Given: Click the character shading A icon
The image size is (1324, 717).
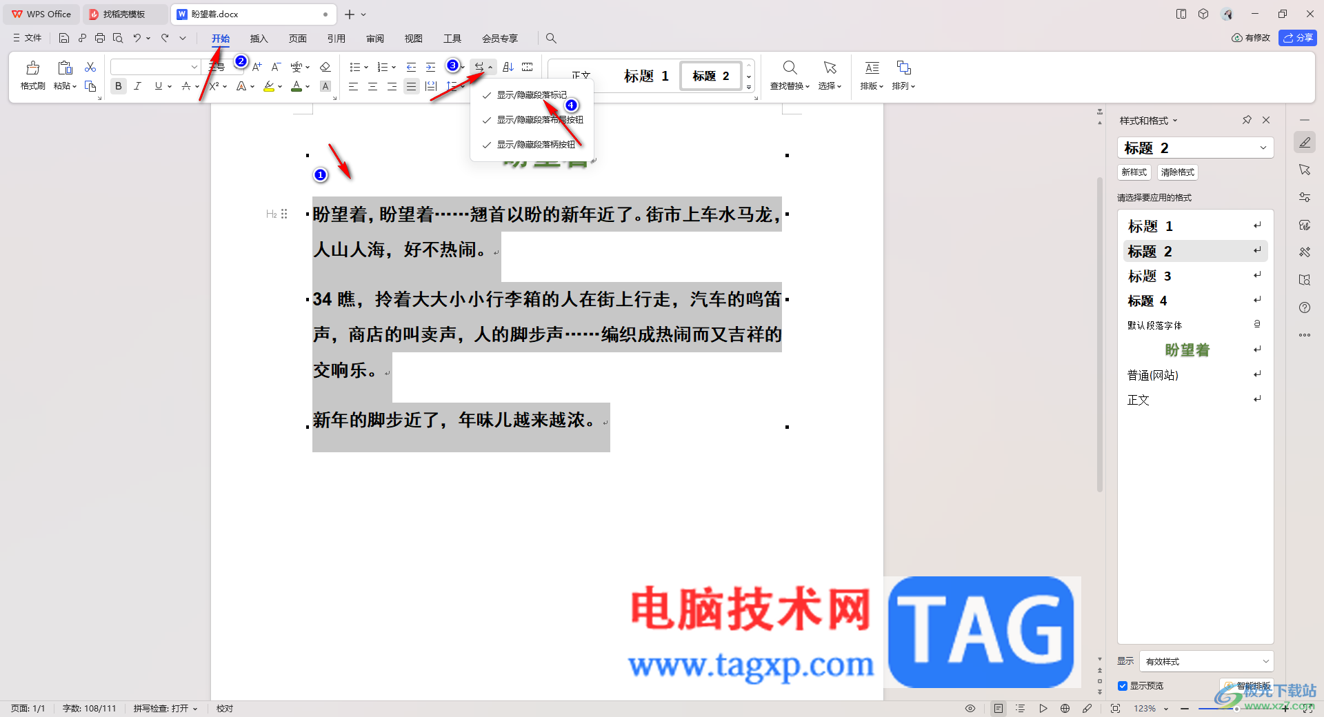Looking at the screenshot, I should pos(325,86).
